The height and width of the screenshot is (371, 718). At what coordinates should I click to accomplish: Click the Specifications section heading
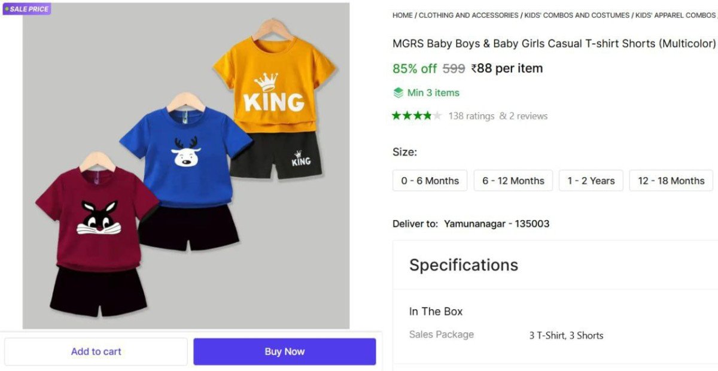click(x=464, y=265)
